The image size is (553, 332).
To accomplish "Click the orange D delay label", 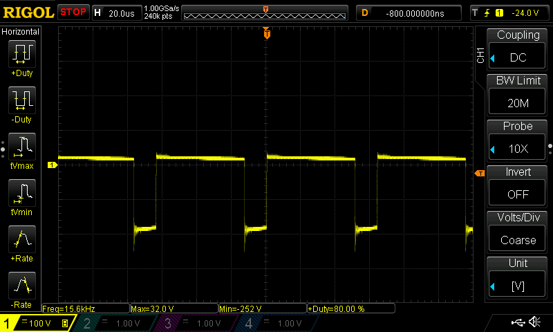I will (365, 13).
